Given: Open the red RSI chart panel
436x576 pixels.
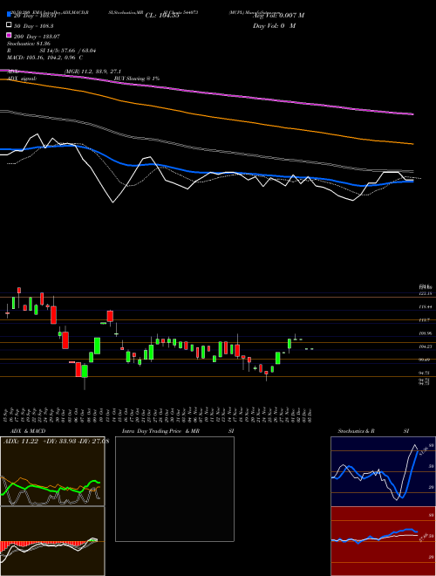Looking at the screenshot, I should (383, 541).
